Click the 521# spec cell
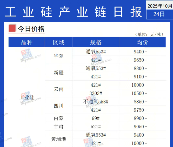The width and height of the screenshot is (173, 147). point(96,127)
